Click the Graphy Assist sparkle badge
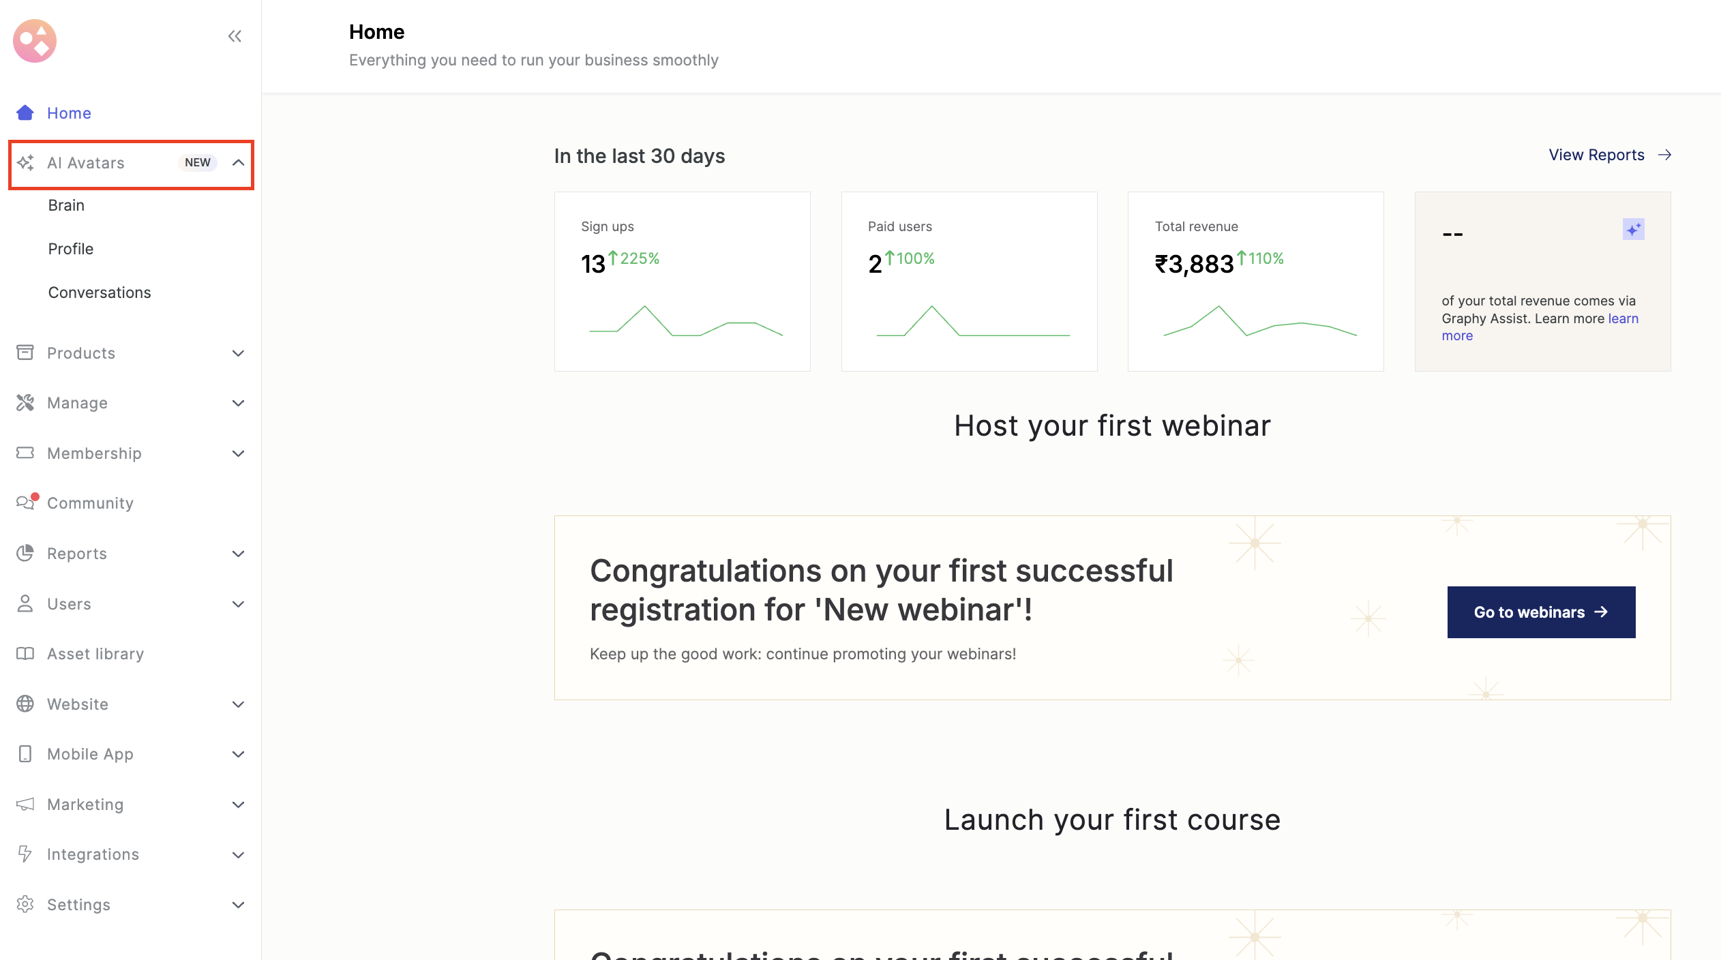 1633,229
